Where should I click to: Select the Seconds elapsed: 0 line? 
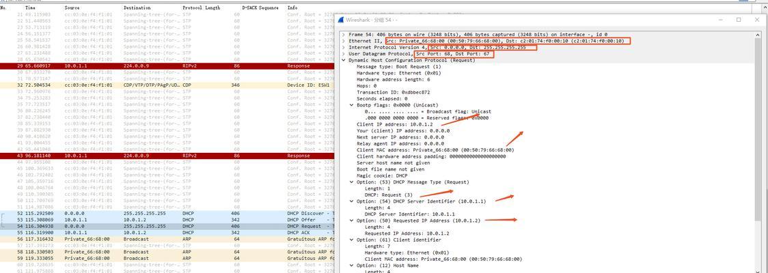click(x=381, y=98)
